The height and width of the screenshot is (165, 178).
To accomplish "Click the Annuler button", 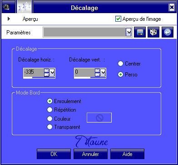I will [90, 154].
